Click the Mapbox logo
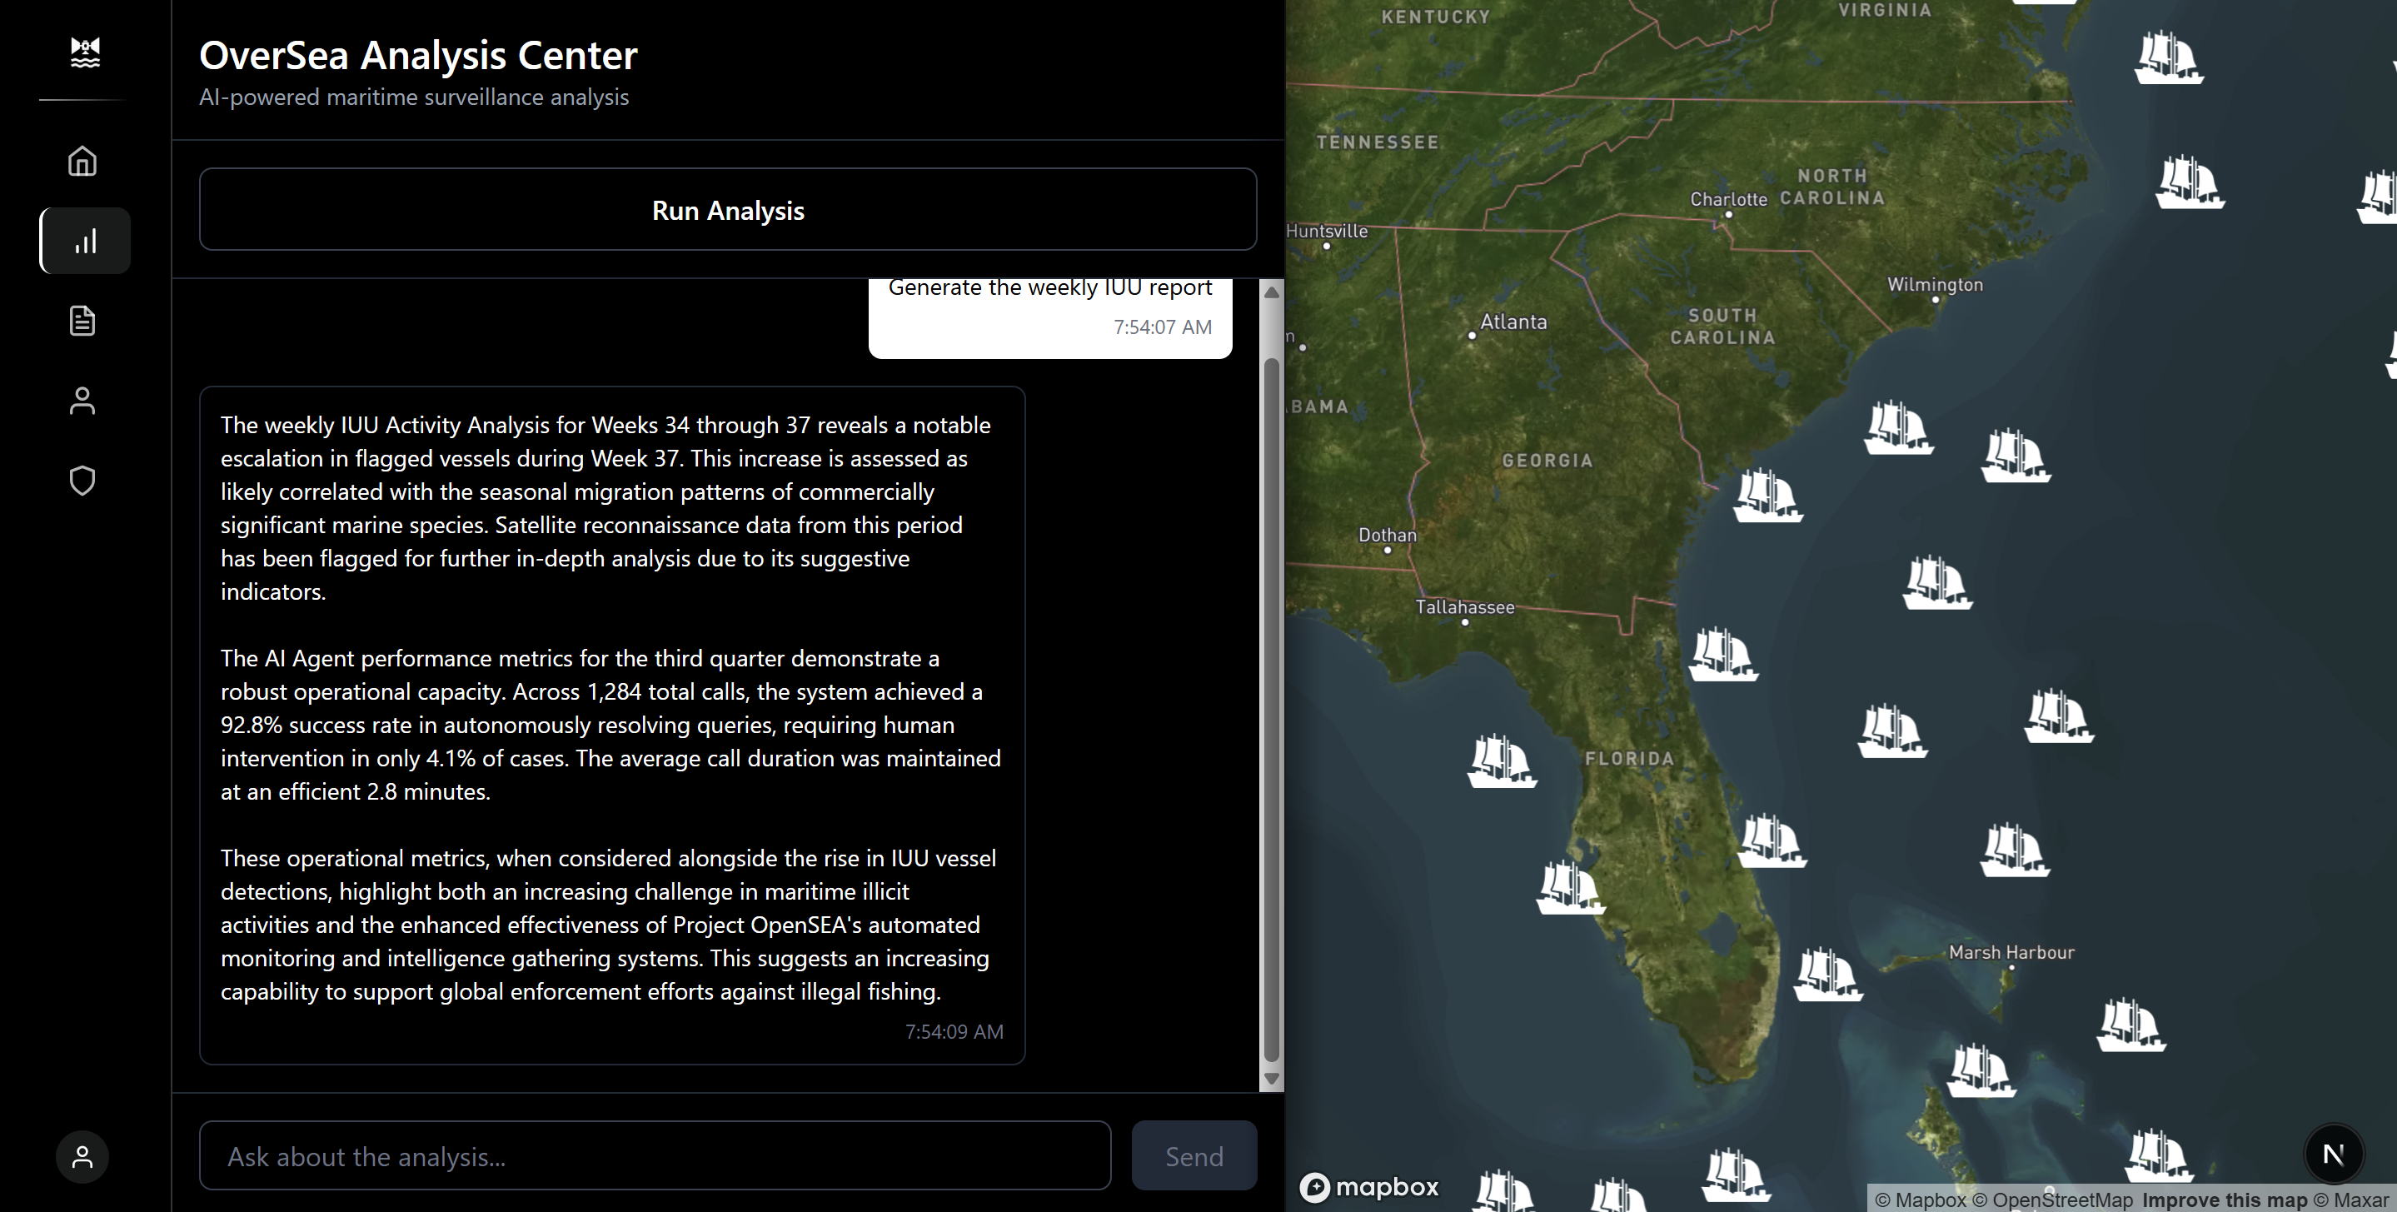Screen dimensions: 2397x1212 coord(1368,1187)
